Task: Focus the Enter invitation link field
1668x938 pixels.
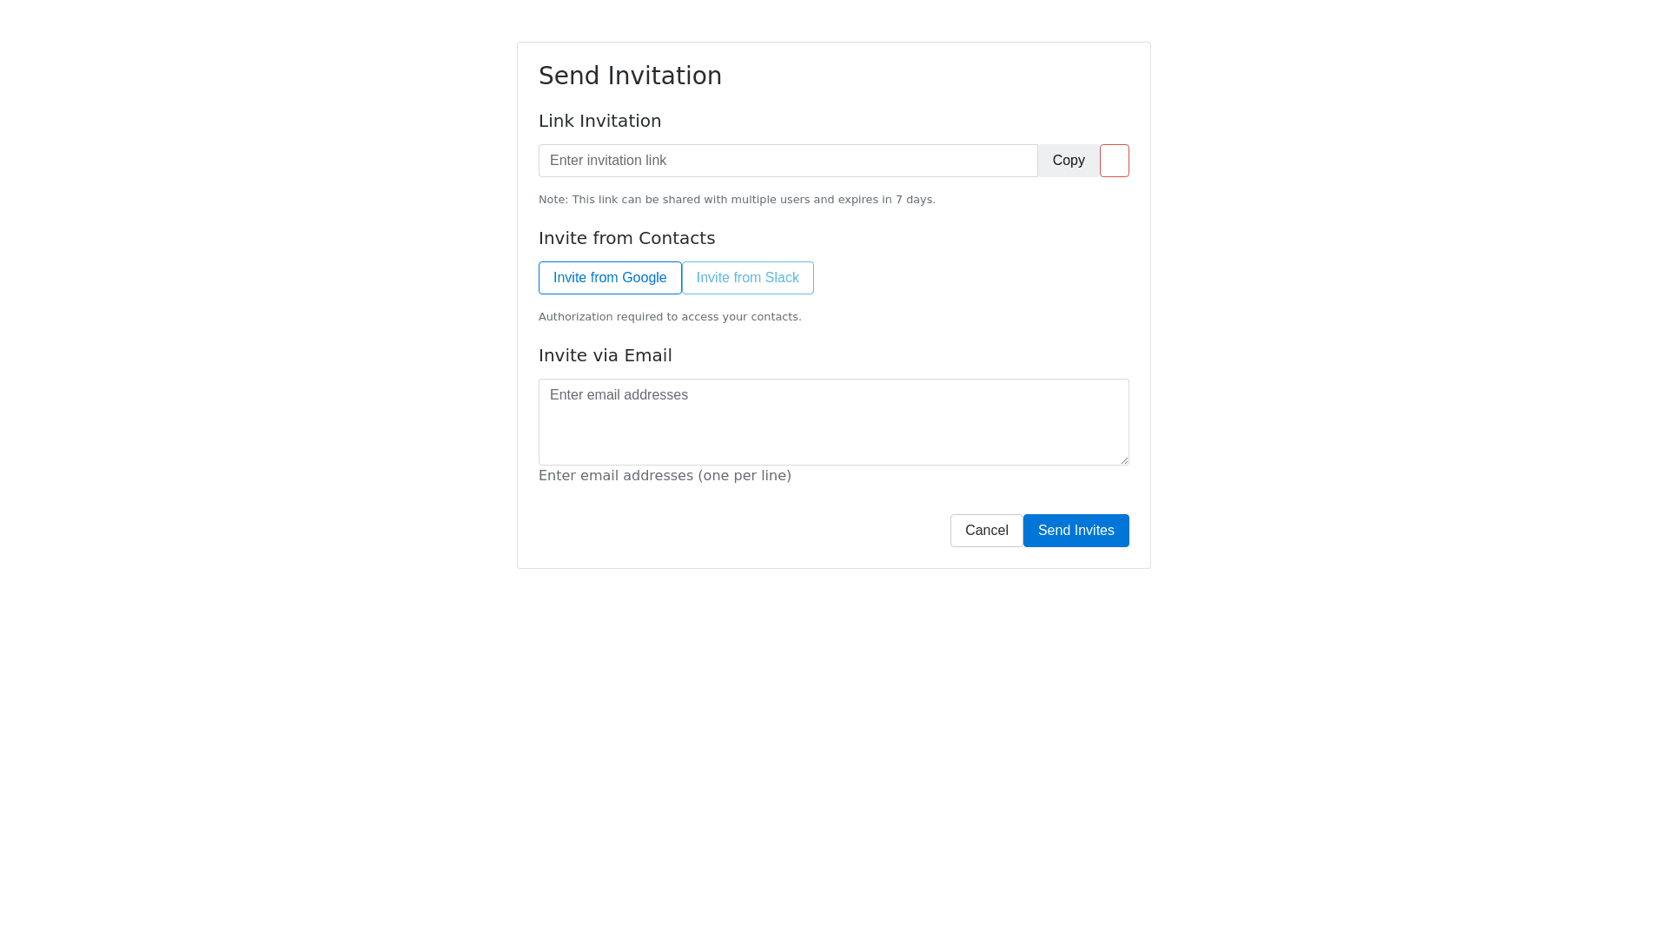Action: (x=787, y=161)
